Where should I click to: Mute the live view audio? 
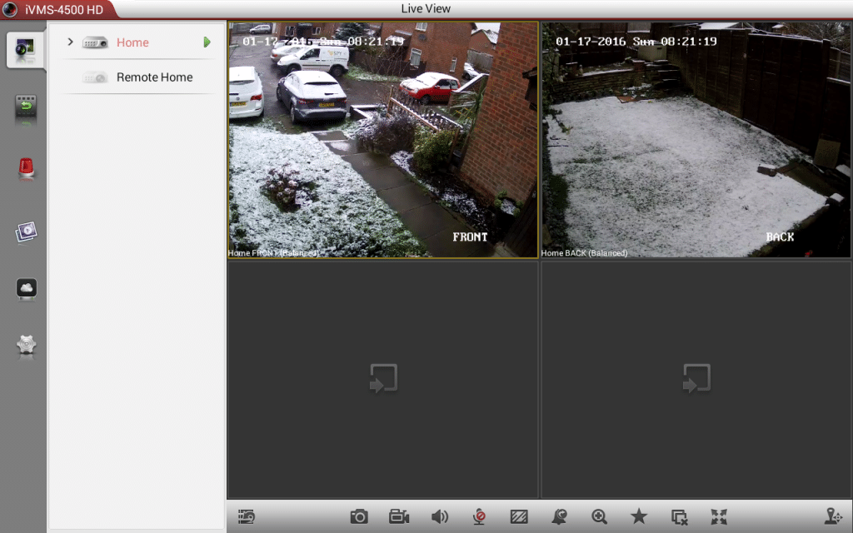point(439,516)
